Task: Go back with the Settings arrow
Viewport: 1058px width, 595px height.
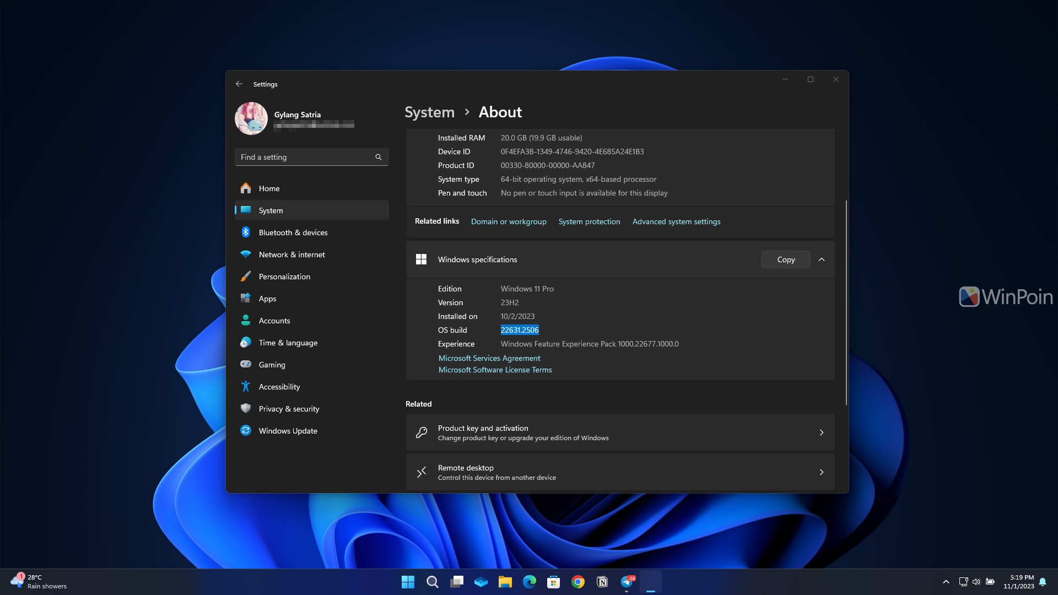Action: 239,84
